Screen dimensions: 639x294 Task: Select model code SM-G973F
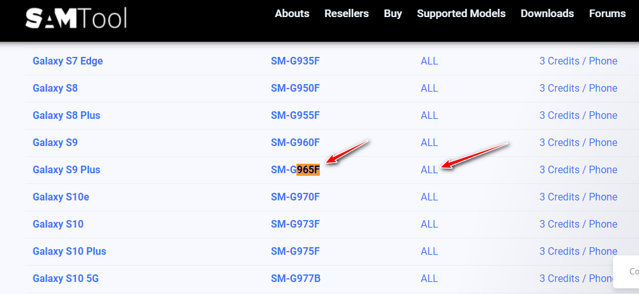tap(295, 224)
